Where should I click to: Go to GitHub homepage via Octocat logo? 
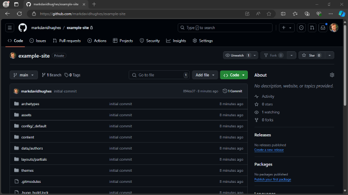(x=23, y=28)
